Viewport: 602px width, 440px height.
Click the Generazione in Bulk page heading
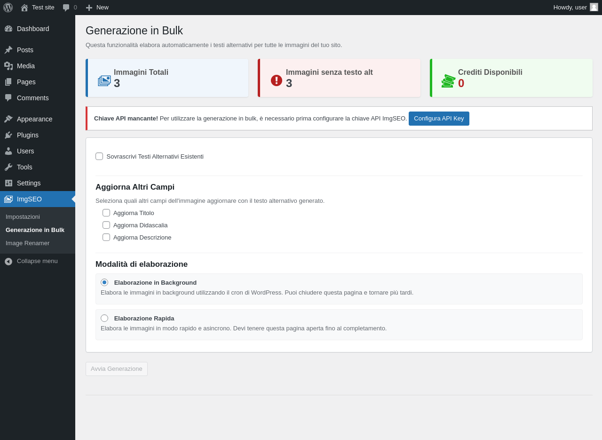coord(134,31)
